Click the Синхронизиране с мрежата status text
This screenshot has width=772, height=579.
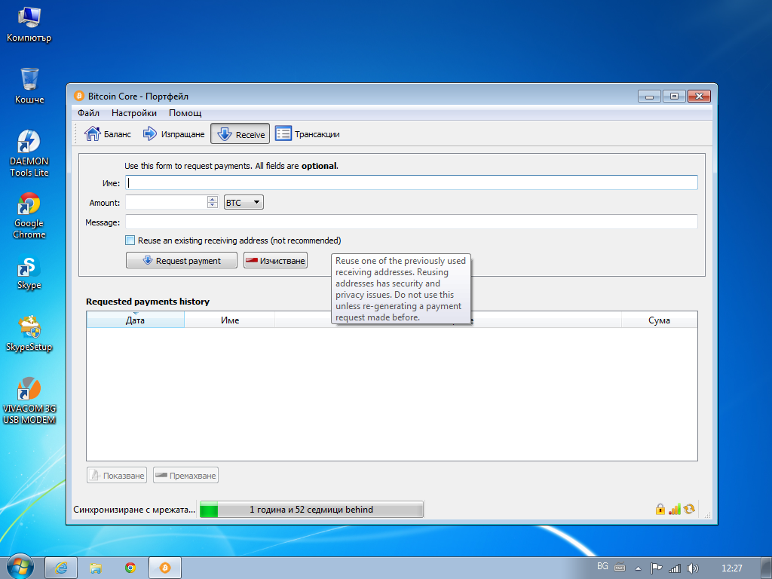coord(134,510)
